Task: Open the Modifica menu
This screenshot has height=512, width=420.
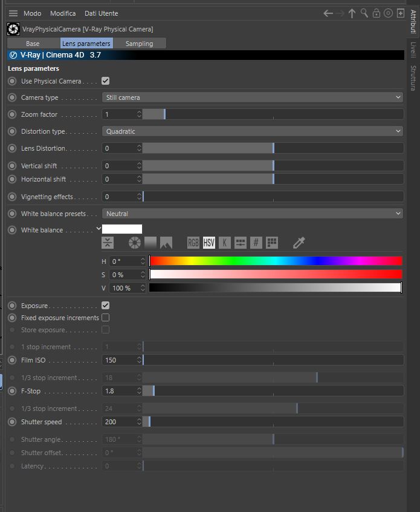Action: [x=63, y=13]
